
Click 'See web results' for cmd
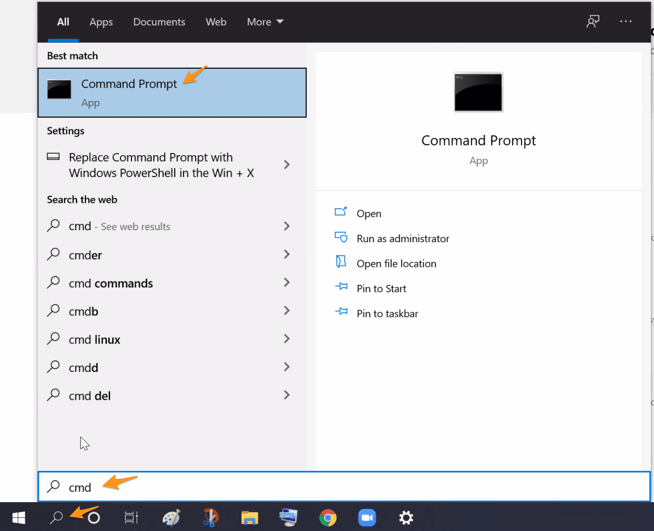134,226
